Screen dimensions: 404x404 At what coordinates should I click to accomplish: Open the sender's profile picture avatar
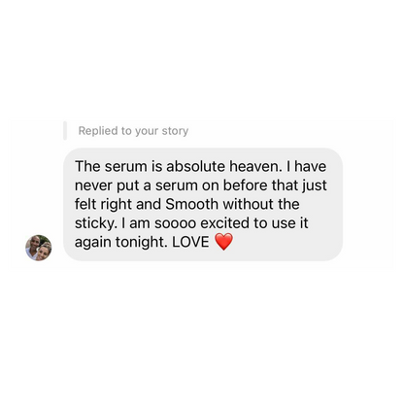[x=39, y=248]
